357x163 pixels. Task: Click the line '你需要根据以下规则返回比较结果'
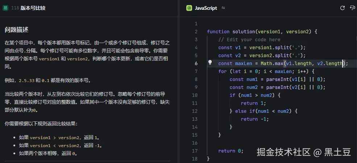point(41,124)
